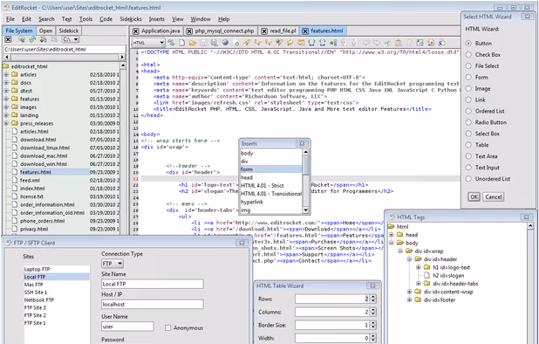539x344 pixels.
Task: Switch to the Sidekick panel tab
Action: 69,31
